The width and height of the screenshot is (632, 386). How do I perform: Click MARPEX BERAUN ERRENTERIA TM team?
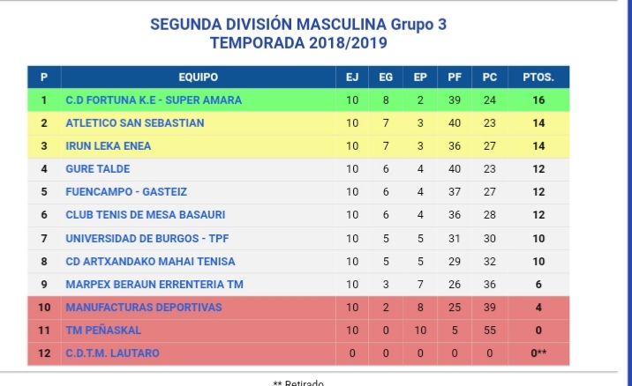154,284
